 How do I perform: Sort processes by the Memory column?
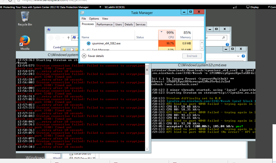184,35
